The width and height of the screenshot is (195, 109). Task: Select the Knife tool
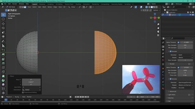[3, 72]
